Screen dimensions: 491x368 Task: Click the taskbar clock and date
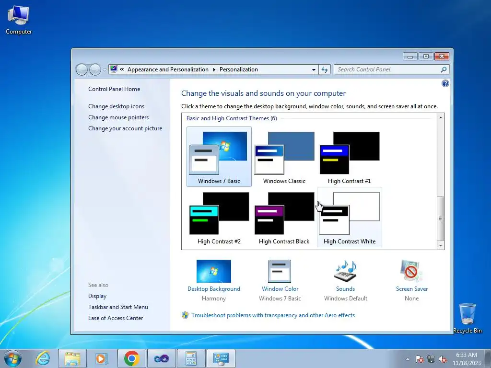pos(466,359)
